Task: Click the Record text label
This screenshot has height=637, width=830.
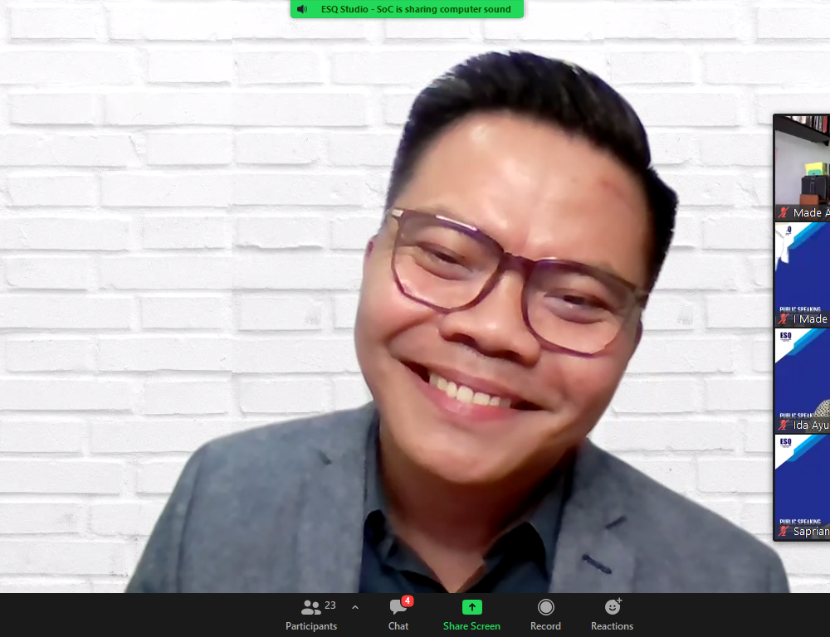Action: [x=545, y=626]
